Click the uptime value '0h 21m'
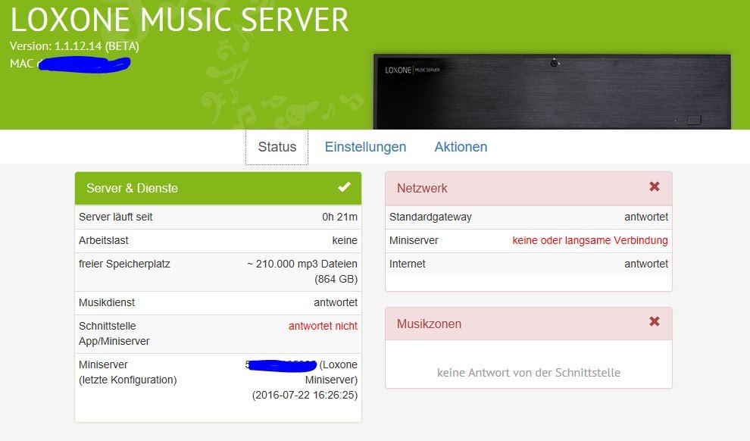The image size is (750, 441). coord(339,217)
